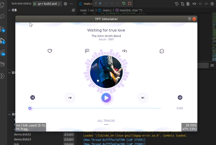Close the TFT Simulator window
This screenshot has width=216, height=145.
click(x=194, y=19)
